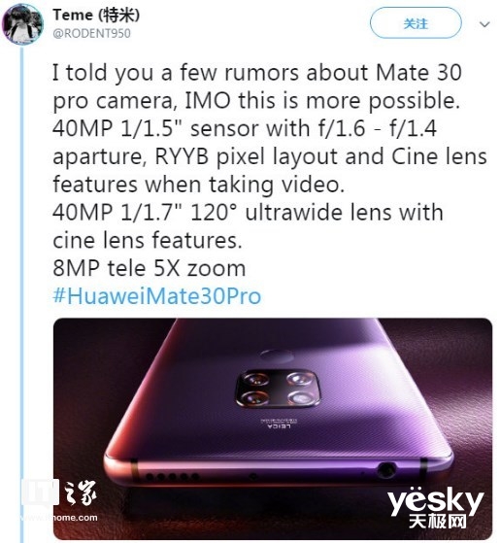Click the blue thread line below avatar
500x543 pixels.
click(x=22, y=294)
